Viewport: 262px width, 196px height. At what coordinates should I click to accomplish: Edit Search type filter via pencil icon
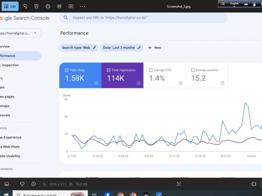click(x=94, y=48)
